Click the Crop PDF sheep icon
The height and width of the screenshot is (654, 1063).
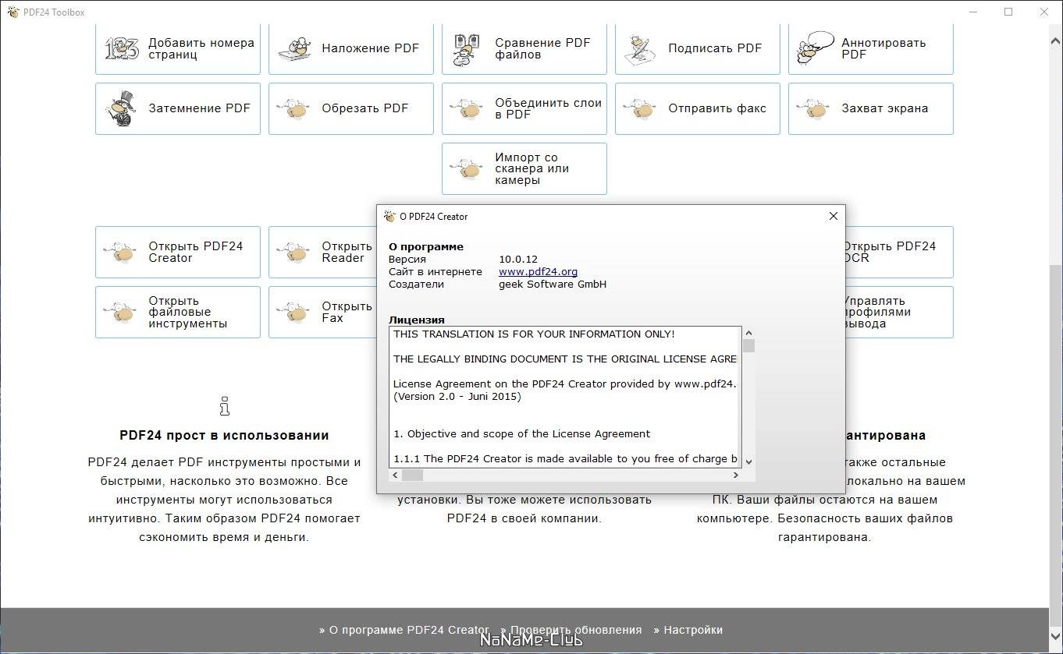pyautogui.click(x=294, y=109)
